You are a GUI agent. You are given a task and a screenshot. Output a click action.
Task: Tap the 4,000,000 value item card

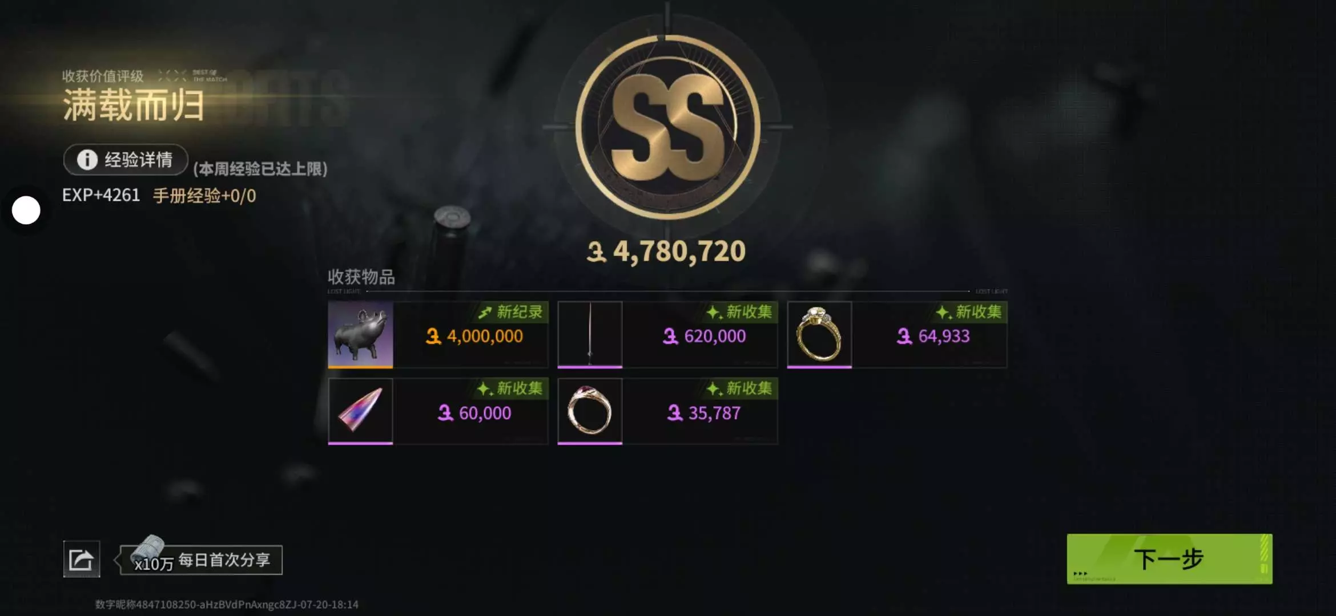tap(438, 335)
